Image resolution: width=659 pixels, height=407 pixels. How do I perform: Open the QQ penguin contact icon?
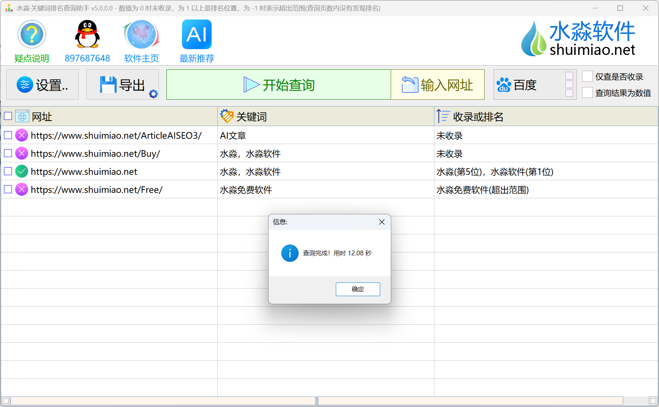87,35
